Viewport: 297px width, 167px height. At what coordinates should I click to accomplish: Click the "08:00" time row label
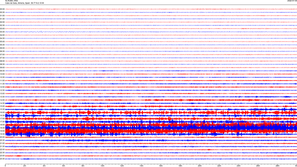[x=2, y=61]
